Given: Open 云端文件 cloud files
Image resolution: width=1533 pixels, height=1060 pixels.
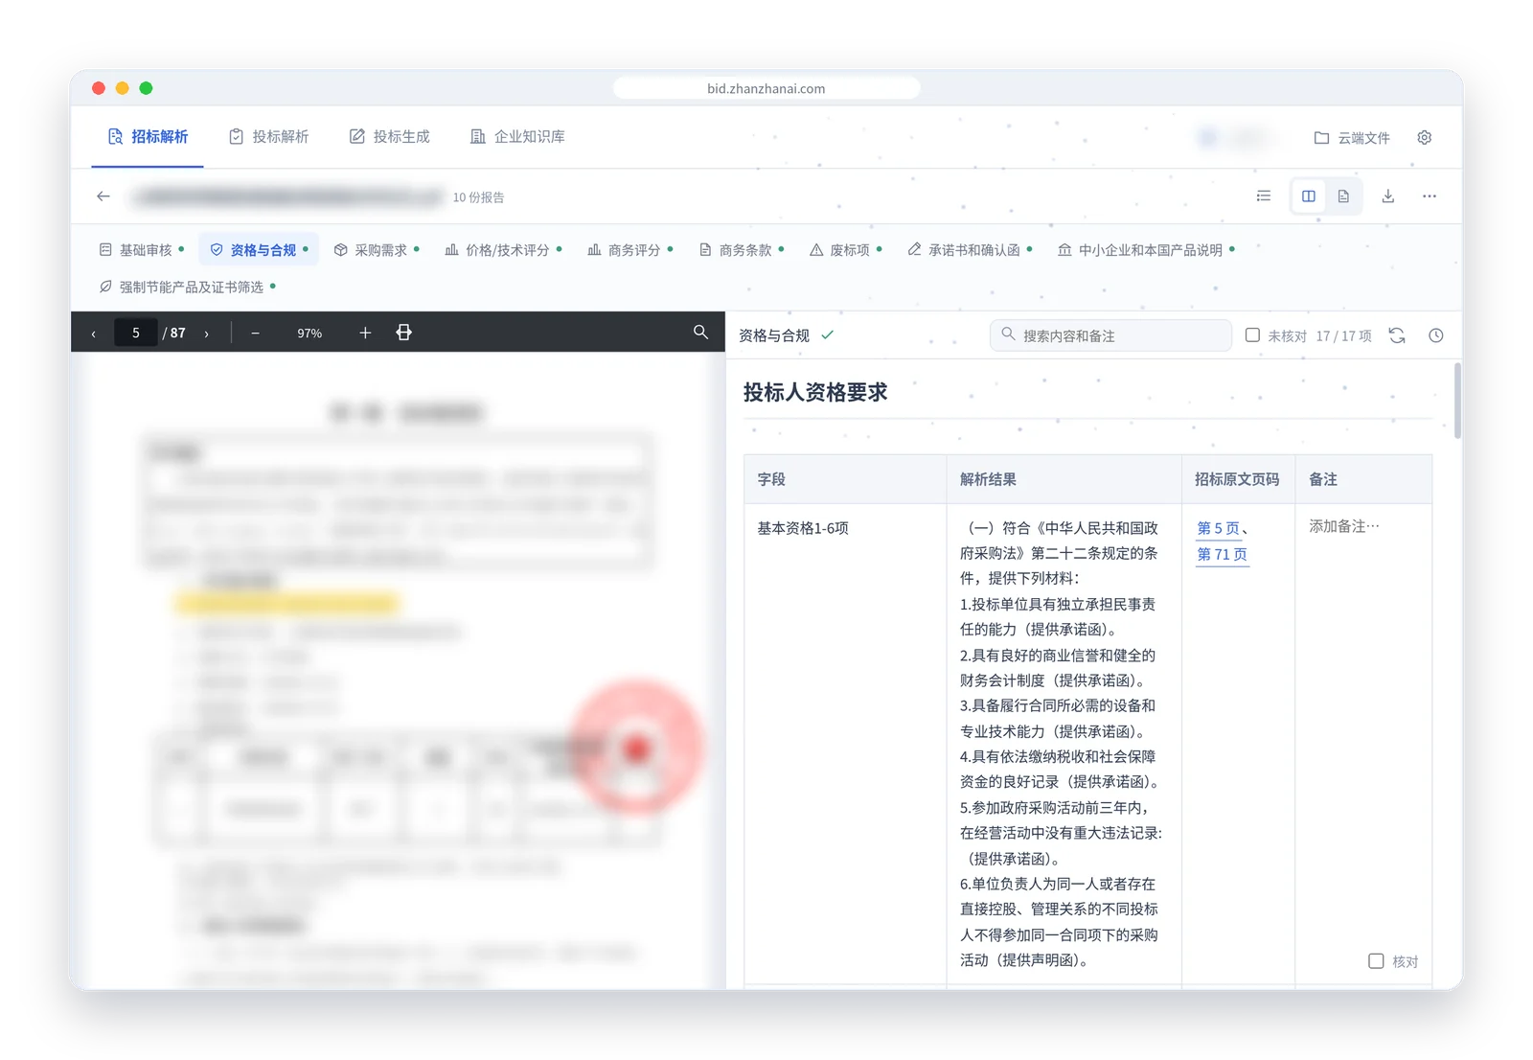Looking at the screenshot, I should click(1351, 137).
